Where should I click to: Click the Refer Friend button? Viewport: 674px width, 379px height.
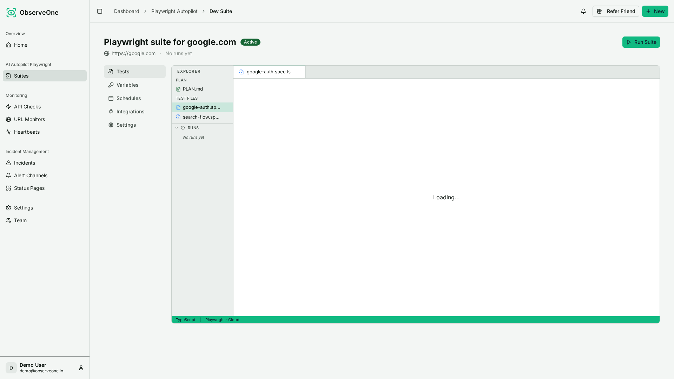tap(616, 11)
